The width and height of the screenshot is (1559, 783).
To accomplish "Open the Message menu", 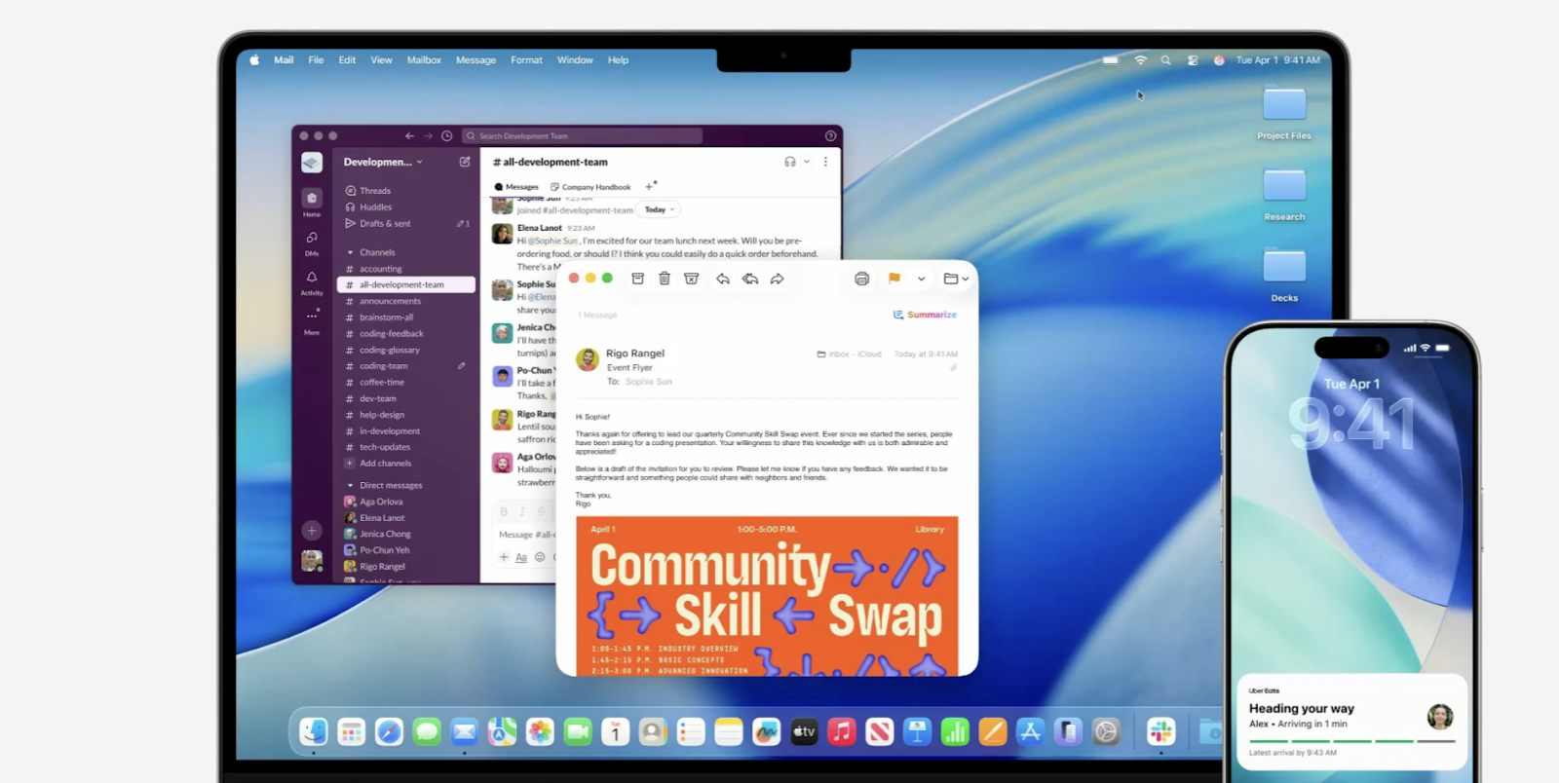I will click(475, 60).
